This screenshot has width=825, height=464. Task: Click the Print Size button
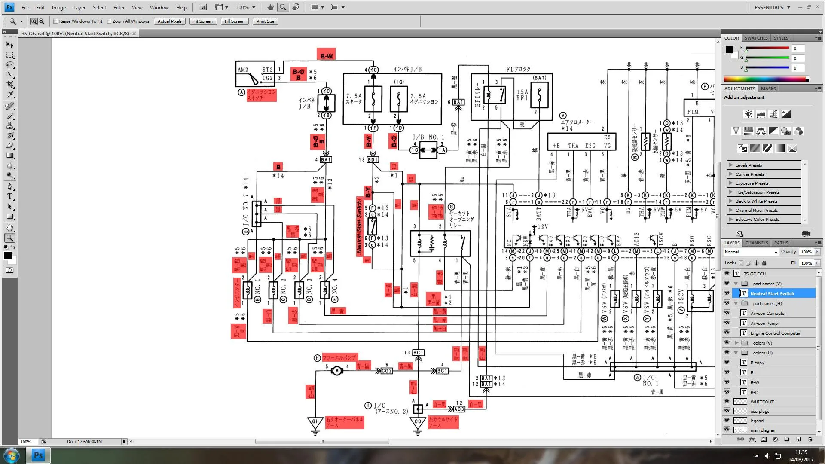(265, 21)
